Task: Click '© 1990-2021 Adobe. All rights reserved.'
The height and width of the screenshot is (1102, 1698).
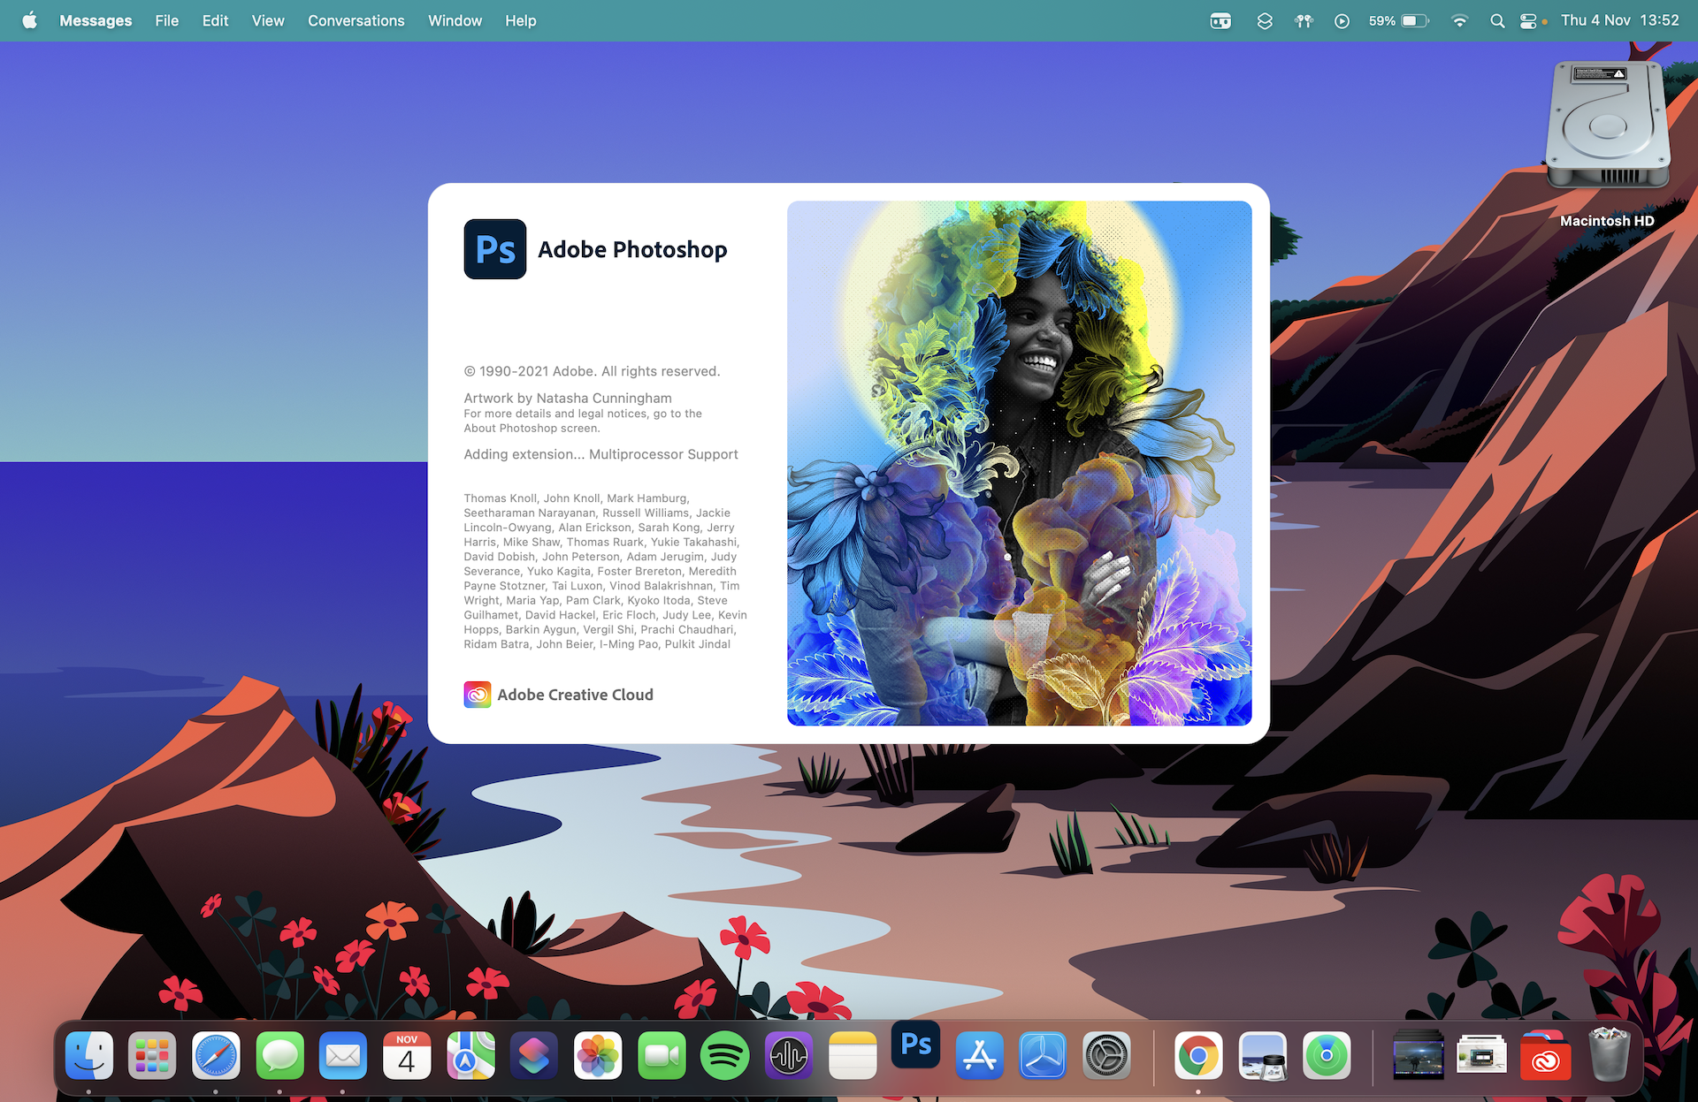Action: tap(593, 371)
